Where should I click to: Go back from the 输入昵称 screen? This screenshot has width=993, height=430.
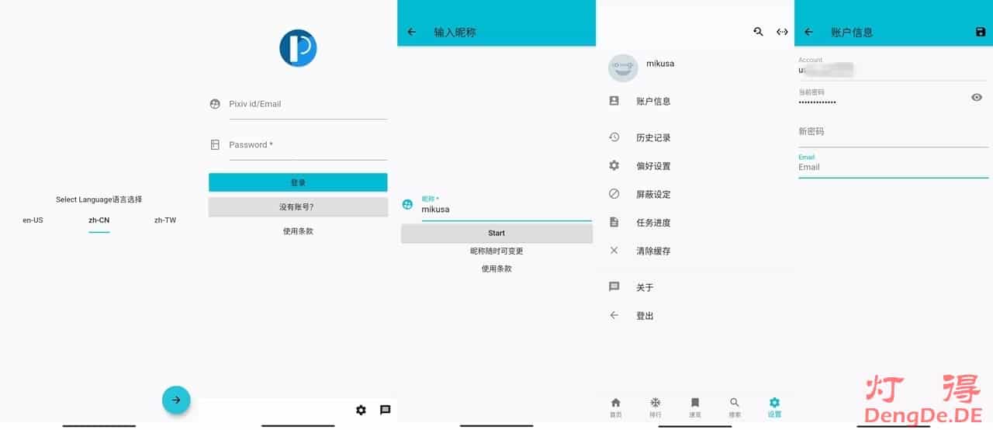(x=412, y=32)
